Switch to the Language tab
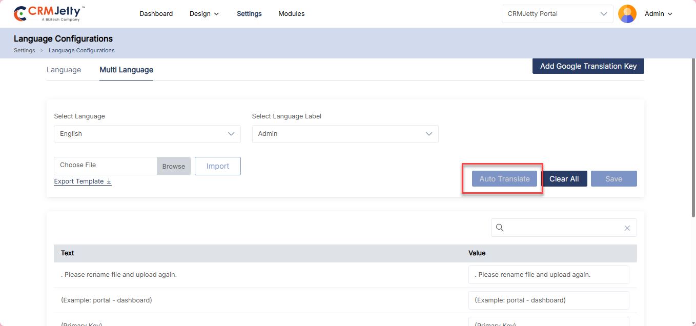The height and width of the screenshot is (326, 696). (x=64, y=70)
